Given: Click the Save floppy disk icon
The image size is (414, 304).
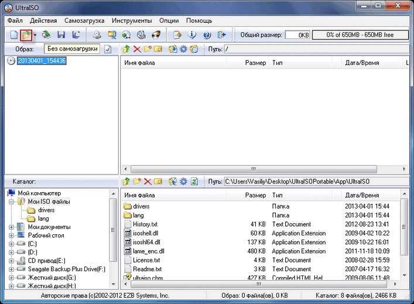Looking at the screenshot, I should point(61,35).
